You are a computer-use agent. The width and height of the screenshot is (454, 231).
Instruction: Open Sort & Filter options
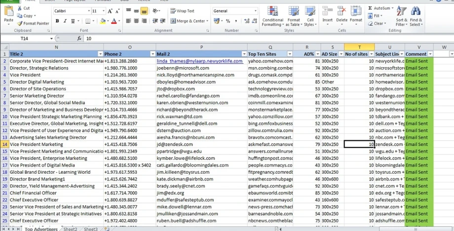(402, 17)
